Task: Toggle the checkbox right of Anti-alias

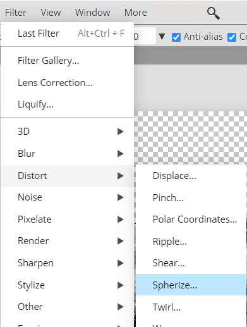Action: [x=232, y=37]
